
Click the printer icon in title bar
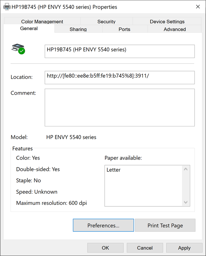[x=6, y=7]
